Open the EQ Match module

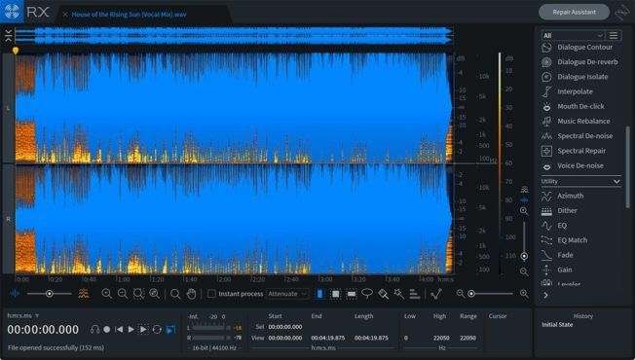573,240
